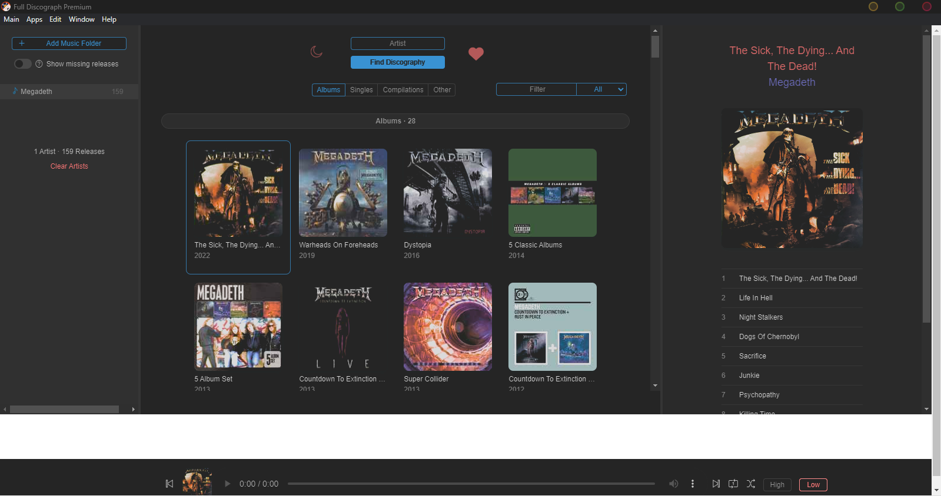The width and height of the screenshot is (941, 496).
Task: Skip to previous track
Action: tap(169, 484)
